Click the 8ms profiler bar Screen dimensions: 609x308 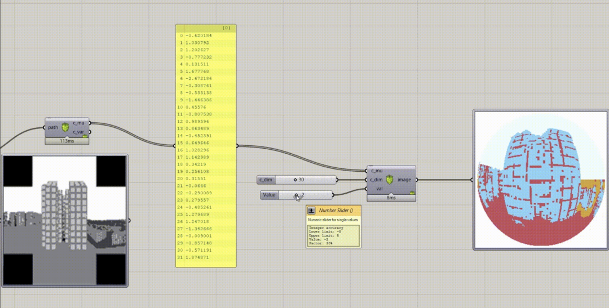390,198
